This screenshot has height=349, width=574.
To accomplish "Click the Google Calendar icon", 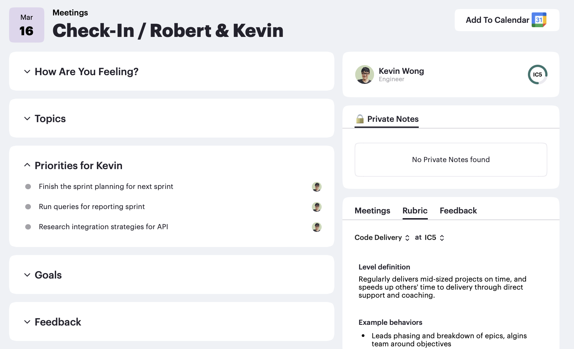I will tap(539, 20).
